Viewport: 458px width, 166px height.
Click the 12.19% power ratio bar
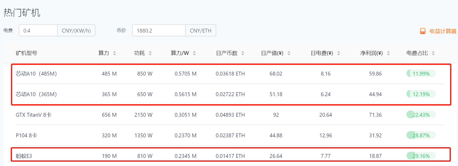coord(421,94)
